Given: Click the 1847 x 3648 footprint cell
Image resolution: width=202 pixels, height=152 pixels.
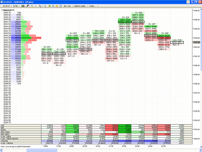Looking at the screenshot, I should (x=138, y=15).
